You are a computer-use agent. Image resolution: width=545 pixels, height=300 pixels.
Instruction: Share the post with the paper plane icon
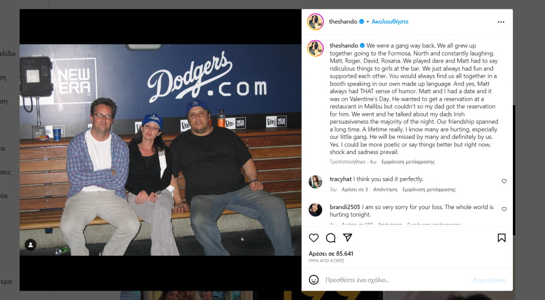[348, 237]
